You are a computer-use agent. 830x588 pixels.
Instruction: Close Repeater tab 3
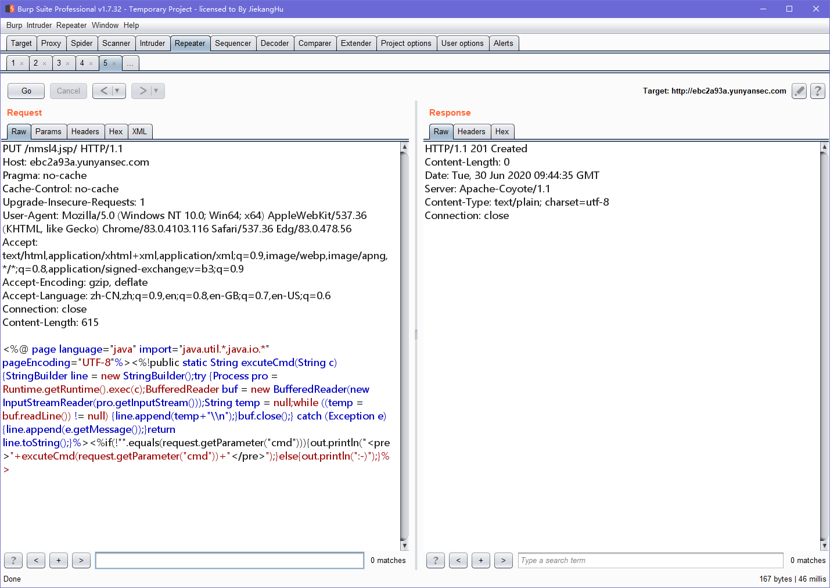point(68,64)
